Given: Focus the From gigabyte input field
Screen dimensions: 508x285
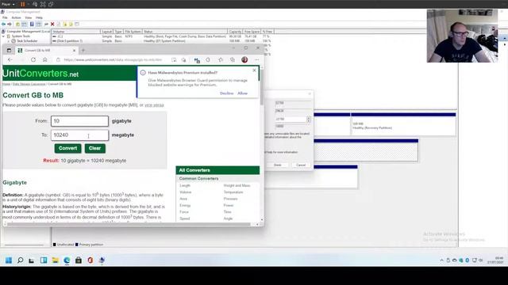Looking at the screenshot, I should pos(79,121).
